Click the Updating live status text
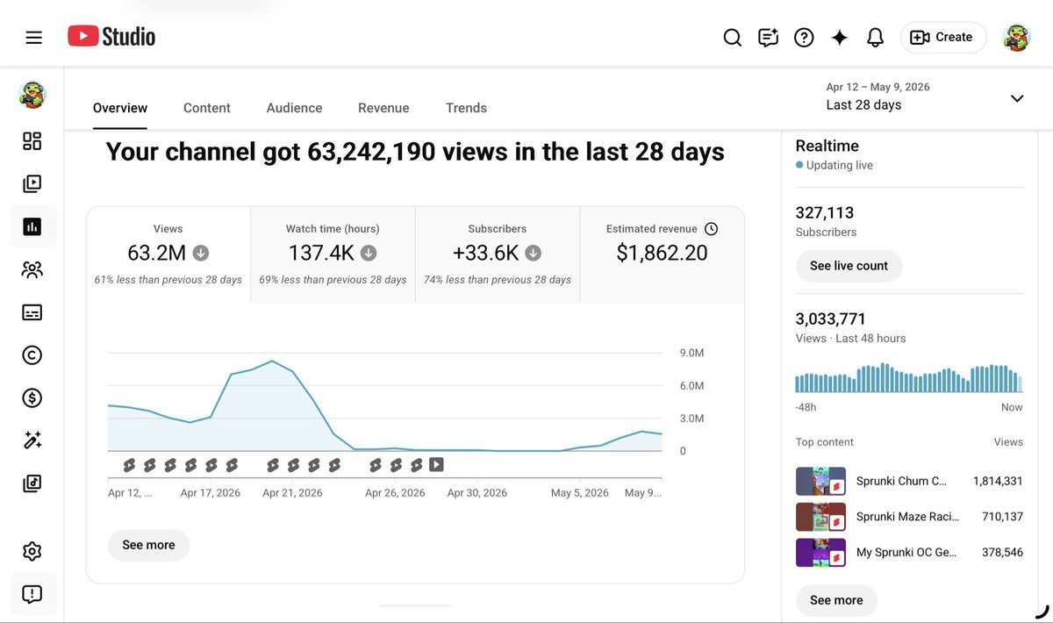 coord(840,165)
